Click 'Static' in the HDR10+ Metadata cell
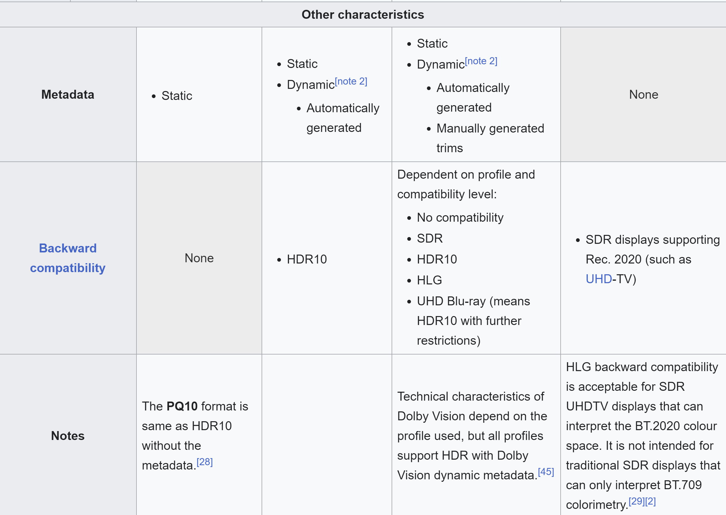The width and height of the screenshot is (726, 515). coord(302,64)
